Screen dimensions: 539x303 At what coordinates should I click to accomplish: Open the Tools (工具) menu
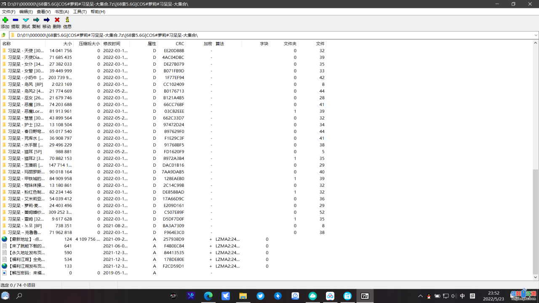click(x=80, y=12)
